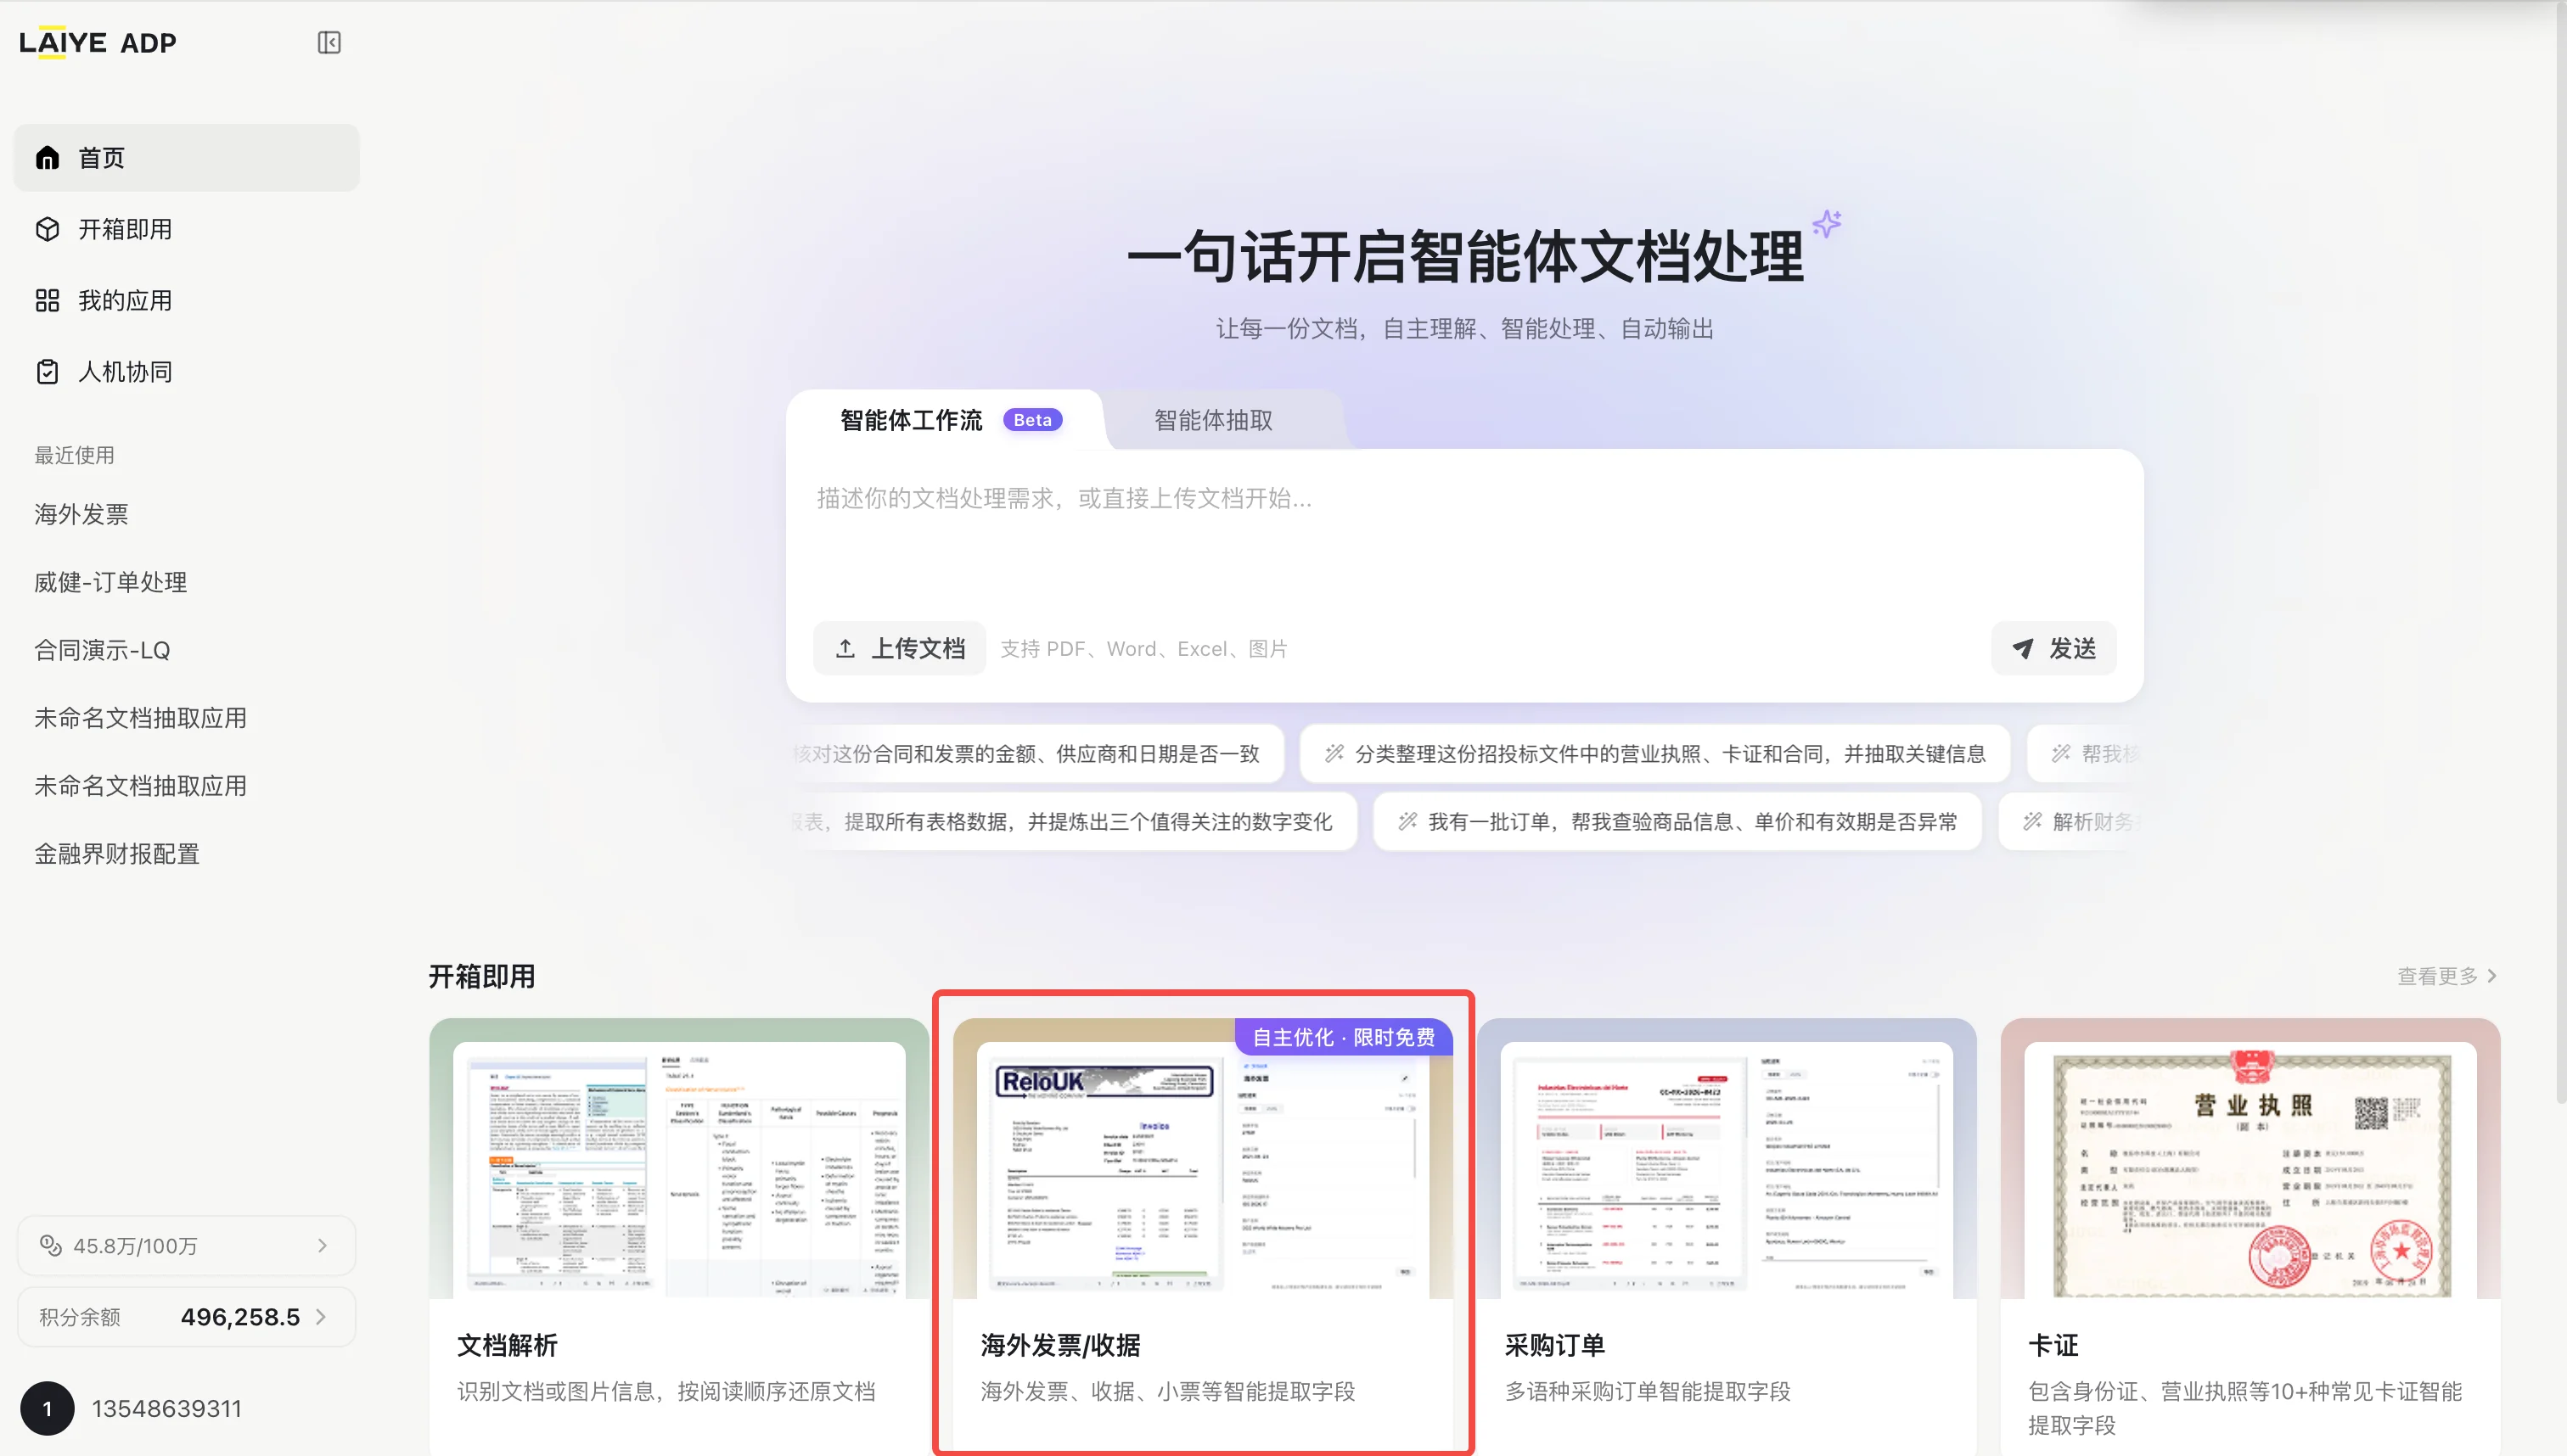The image size is (2567, 1456).
Task: Click the 发送 send button
Action: (2053, 649)
